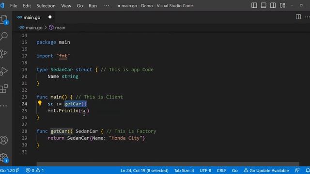Open the Run menu
The height and width of the screenshot is (174, 310).
pos(93,6)
